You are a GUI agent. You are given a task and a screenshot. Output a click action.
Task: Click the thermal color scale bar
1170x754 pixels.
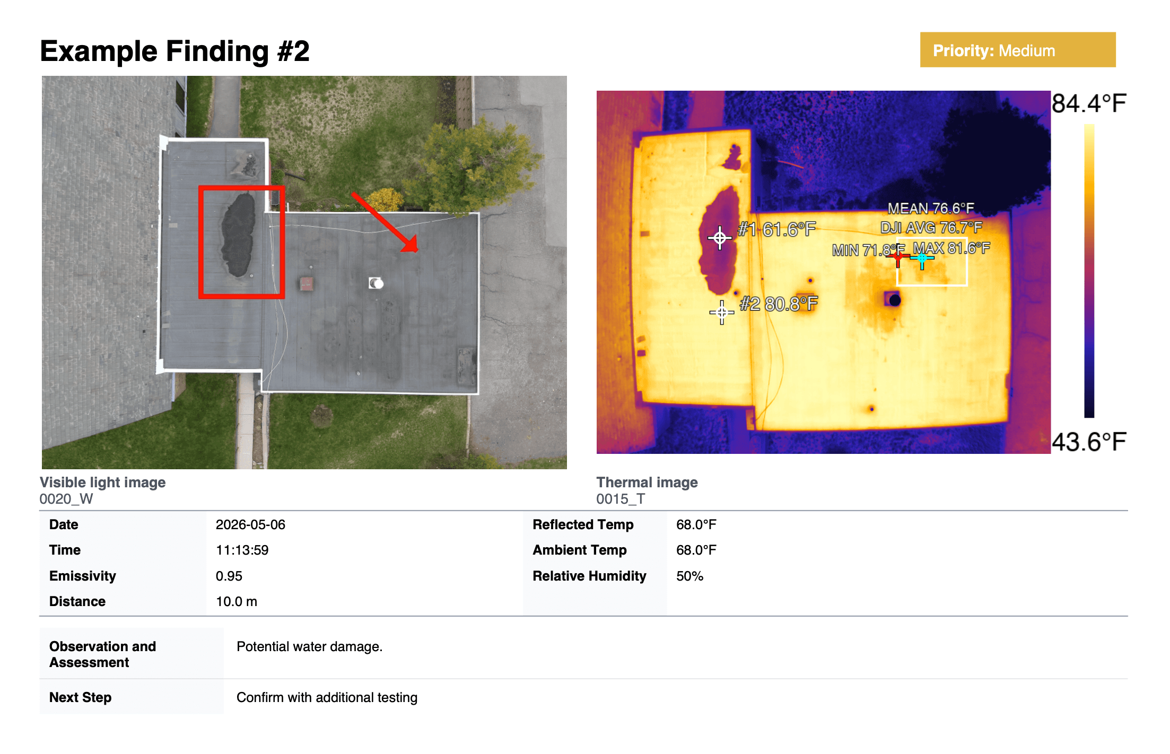tap(1089, 271)
